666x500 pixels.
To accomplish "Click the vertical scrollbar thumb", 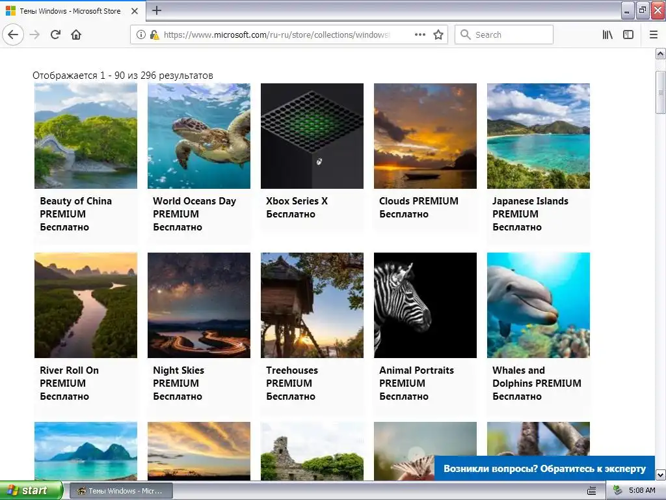I will 660,92.
